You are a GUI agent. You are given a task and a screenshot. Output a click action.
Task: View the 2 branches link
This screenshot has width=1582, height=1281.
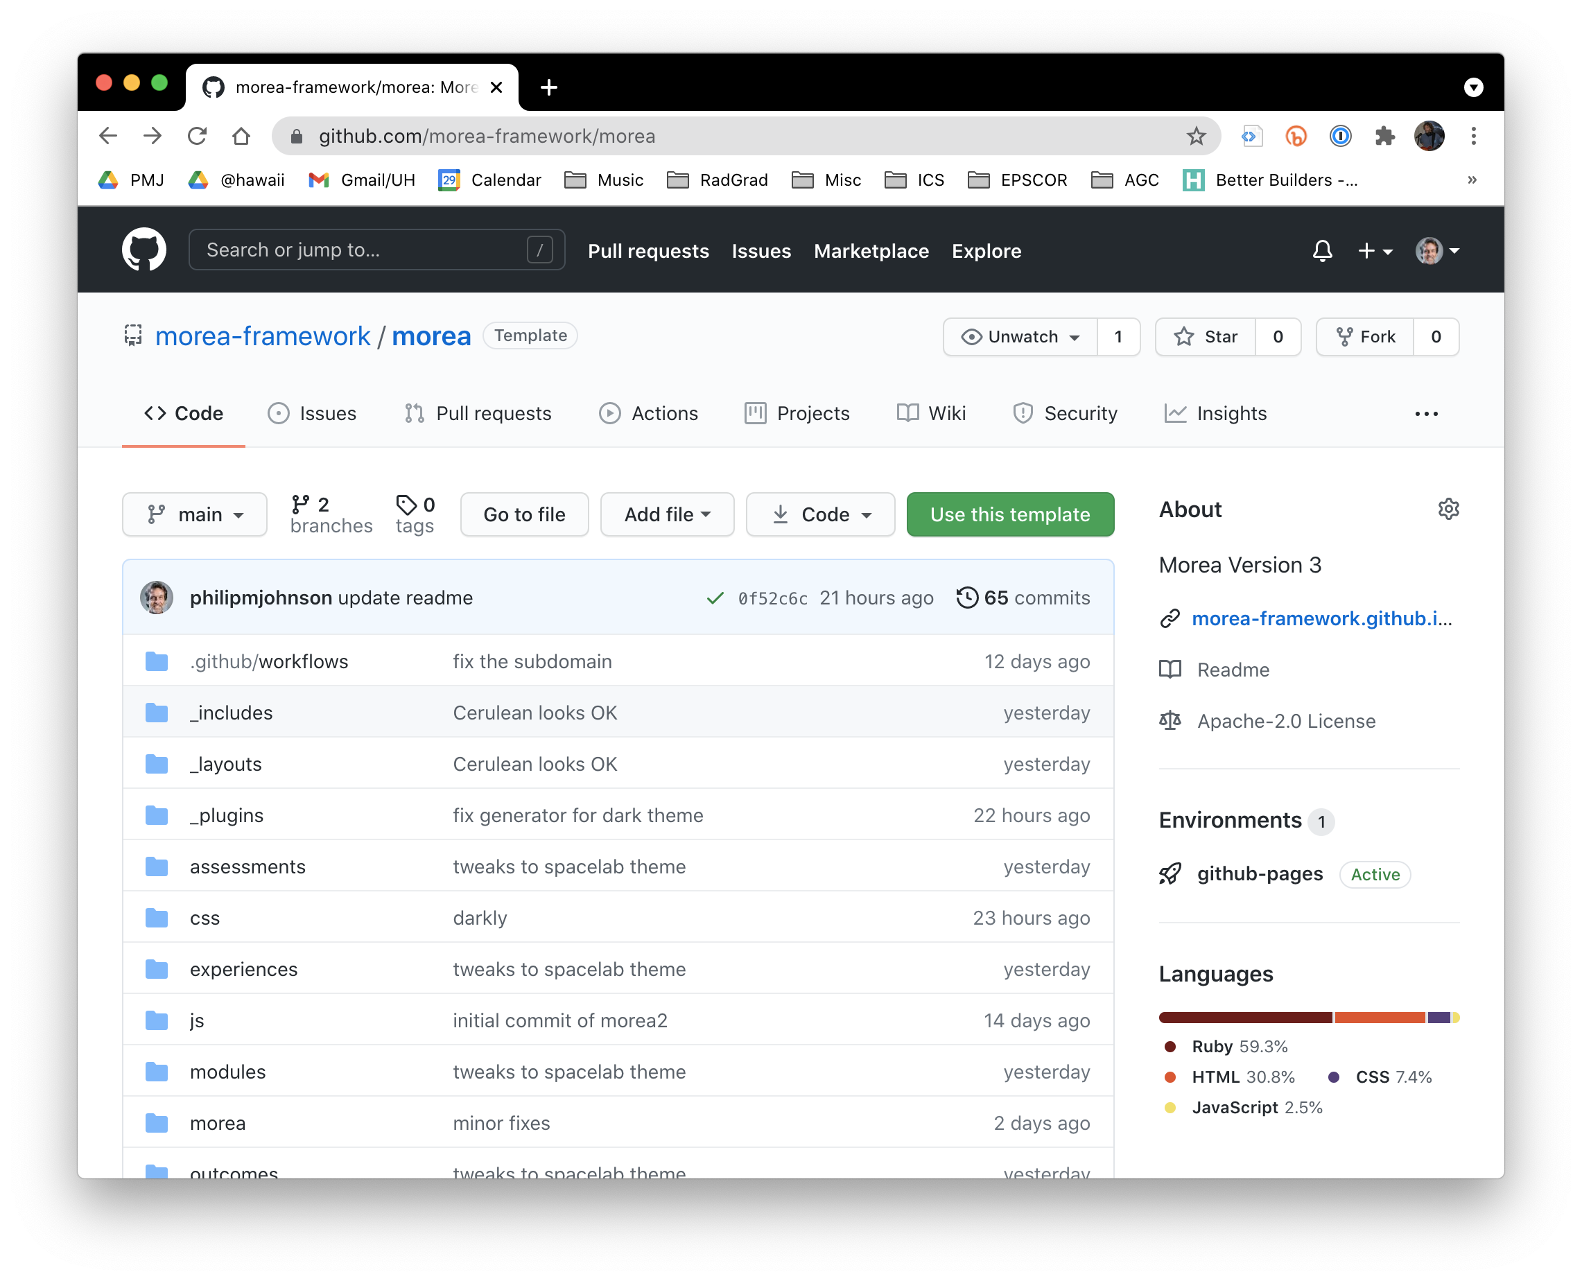coord(331,514)
